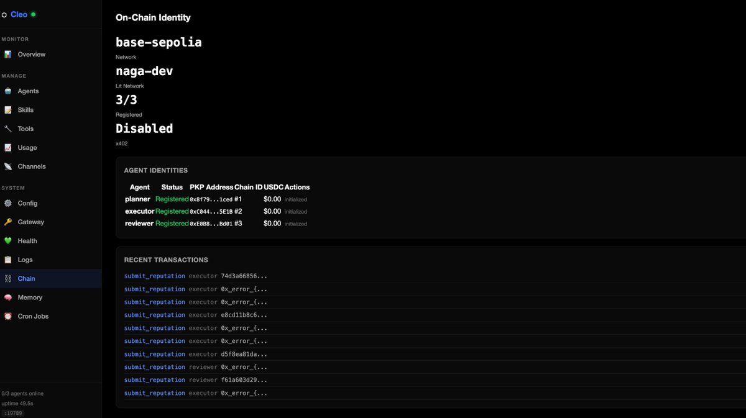Click initialized action in the #3 row

click(296, 224)
